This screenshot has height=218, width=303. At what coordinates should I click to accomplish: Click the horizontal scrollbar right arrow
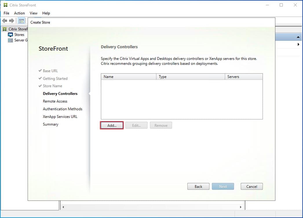(x=241, y=207)
